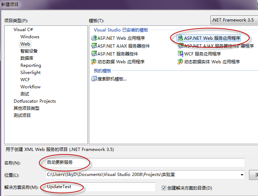Click the ASP.NET 服务器控件 template icon
Image resolution: width=258 pixels, height=196 pixels.
tap(94, 54)
